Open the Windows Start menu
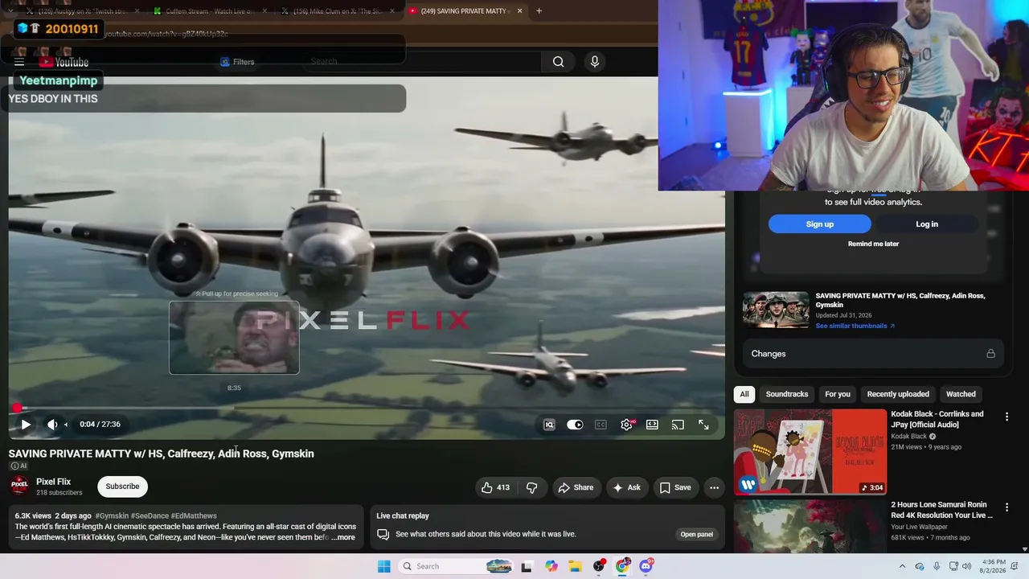This screenshot has height=579, width=1029. (384, 566)
